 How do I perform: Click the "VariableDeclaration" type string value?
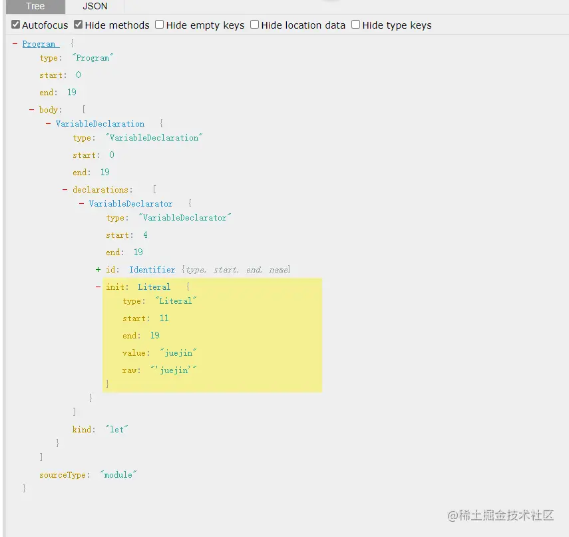tap(154, 138)
